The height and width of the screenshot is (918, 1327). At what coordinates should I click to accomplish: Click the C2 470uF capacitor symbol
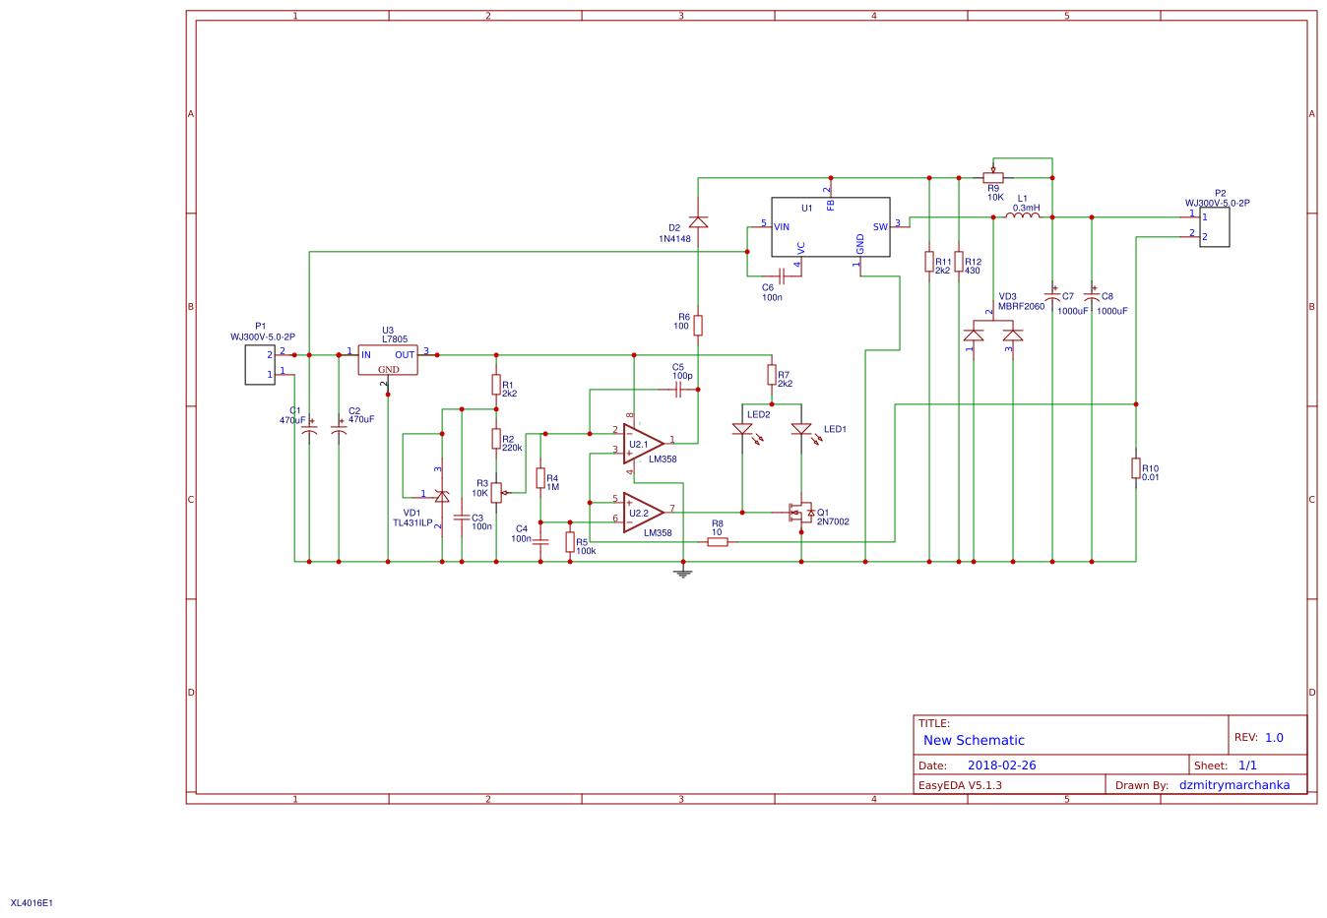click(x=339, y=429)
